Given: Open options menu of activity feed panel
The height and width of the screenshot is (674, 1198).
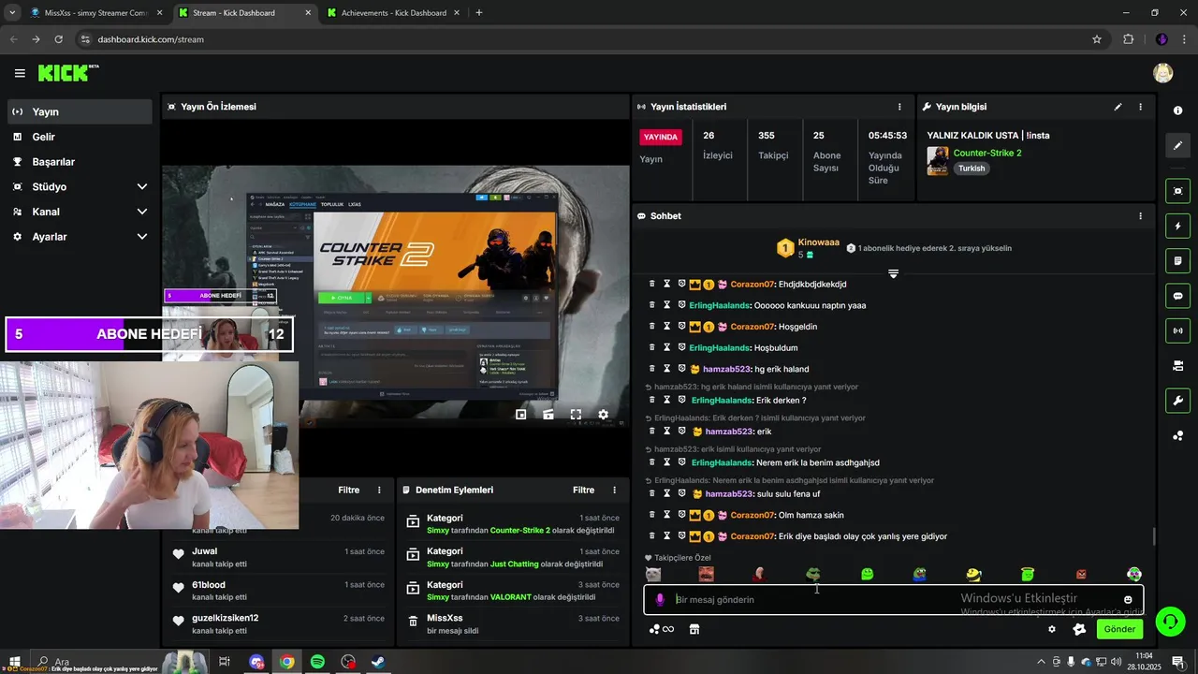Looking at the screenshot, I should pos(379,490).
